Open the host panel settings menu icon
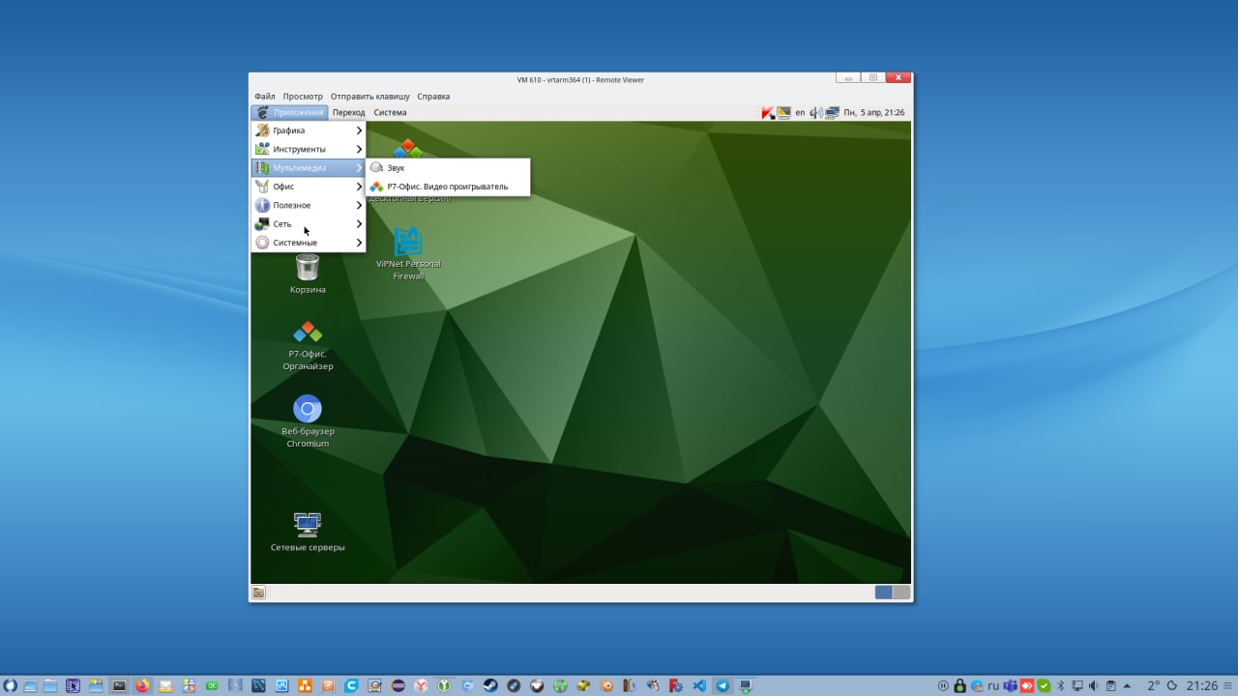The width and height of the screenshot is (1238, 696). coord(1227,685)
